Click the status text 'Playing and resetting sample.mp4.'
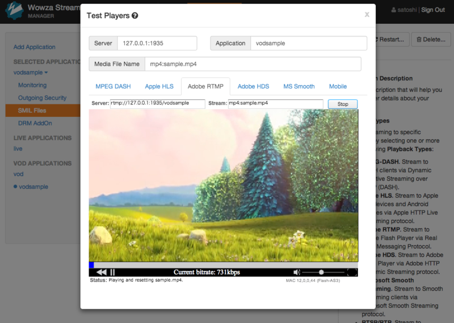 tap(146, 280)
